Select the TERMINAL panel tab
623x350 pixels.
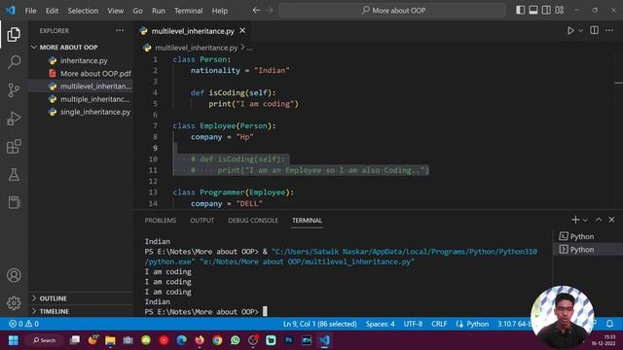tap(307, 221)
